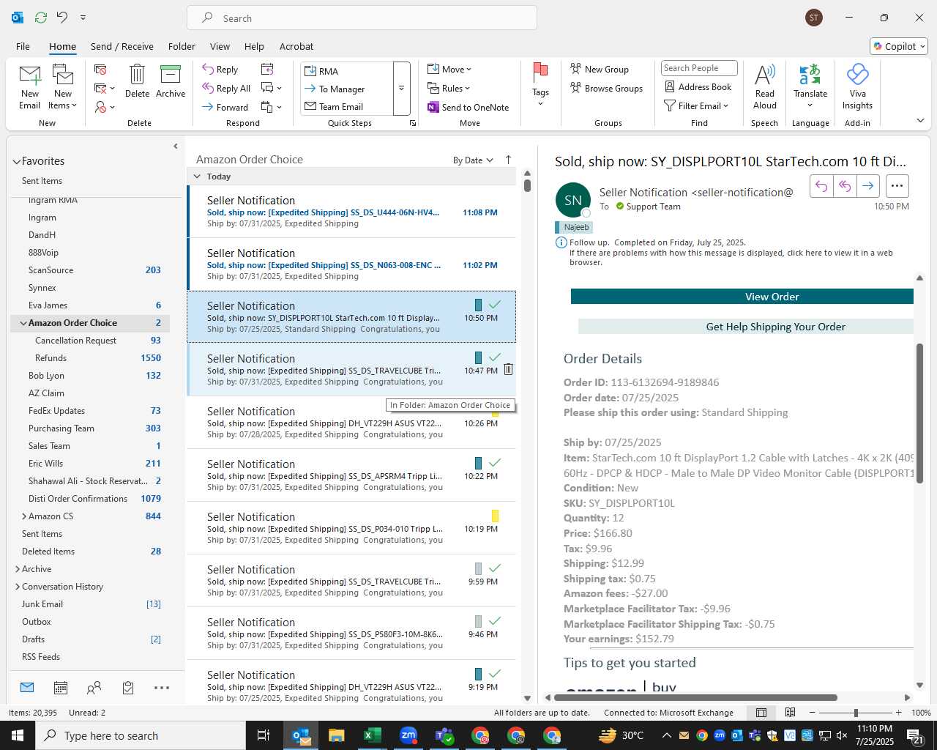Open the Acrobat tab
Viewport: 937px width, 750px height.
pos(296,46)
